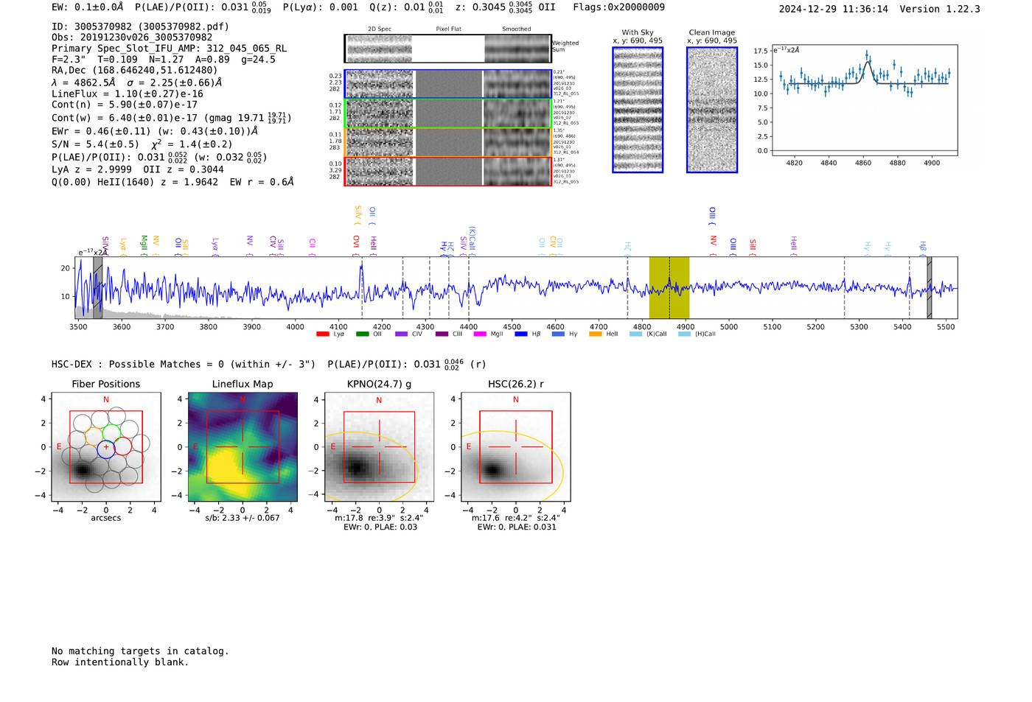This screenshot has width=1032, height=702.
Task: Click the 'EWr: 0, PLAE: 0.031' caption
Action: [517, 527]
